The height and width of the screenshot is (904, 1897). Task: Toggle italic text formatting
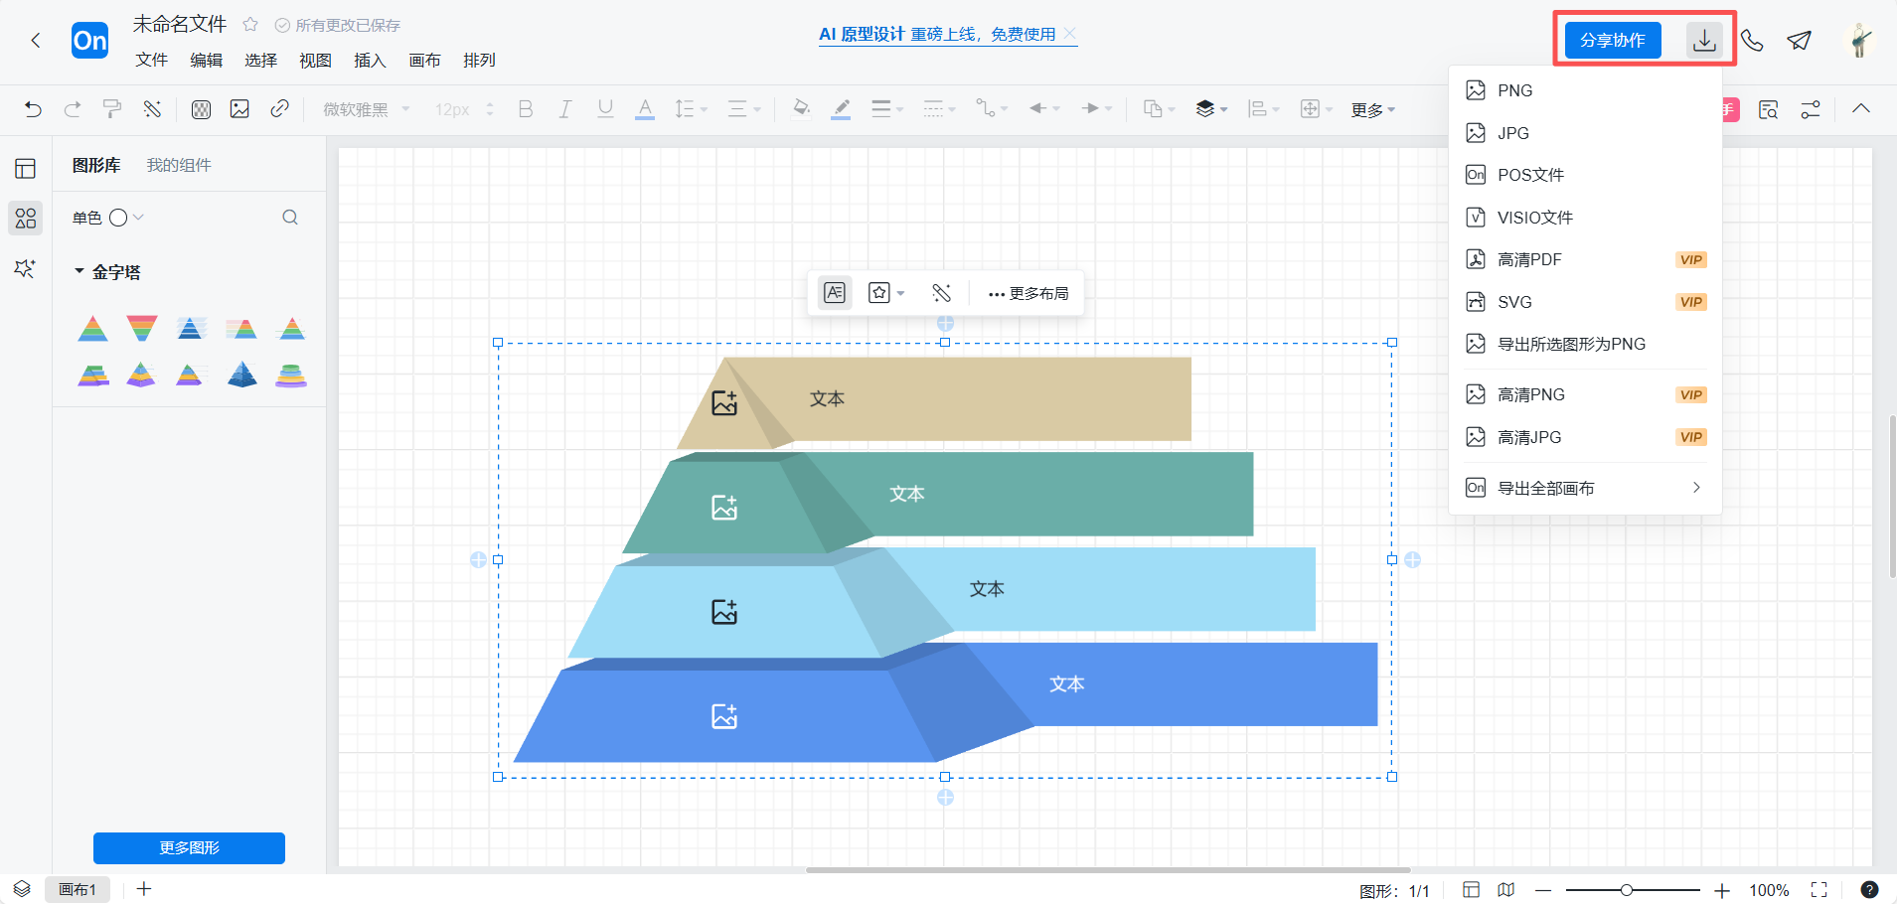click(x=564, y=109)
